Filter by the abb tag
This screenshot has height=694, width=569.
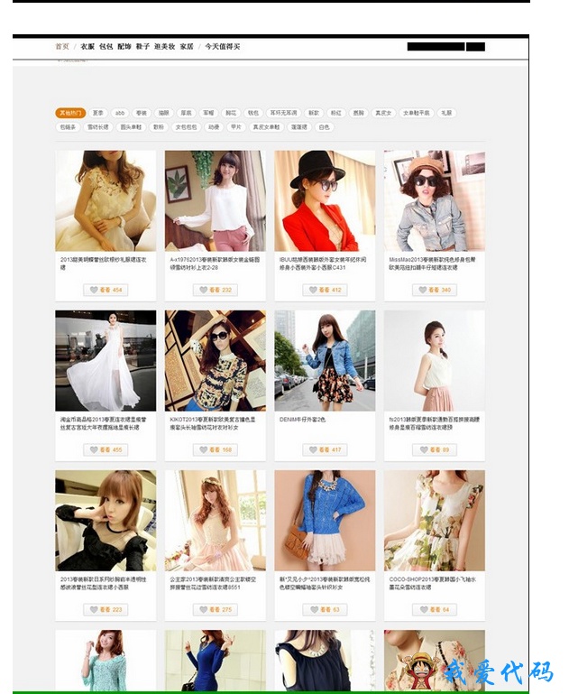click(120, 113)
